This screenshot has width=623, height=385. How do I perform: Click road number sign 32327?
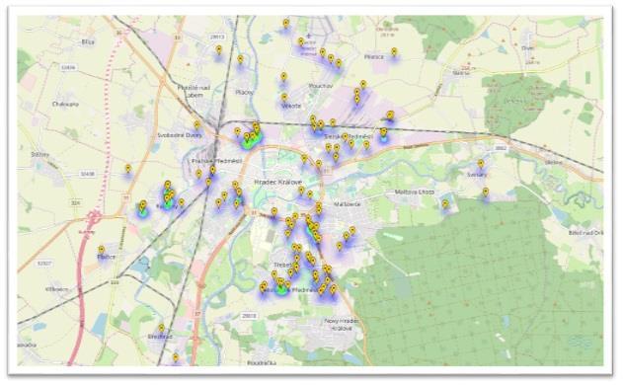click(43, 263)
